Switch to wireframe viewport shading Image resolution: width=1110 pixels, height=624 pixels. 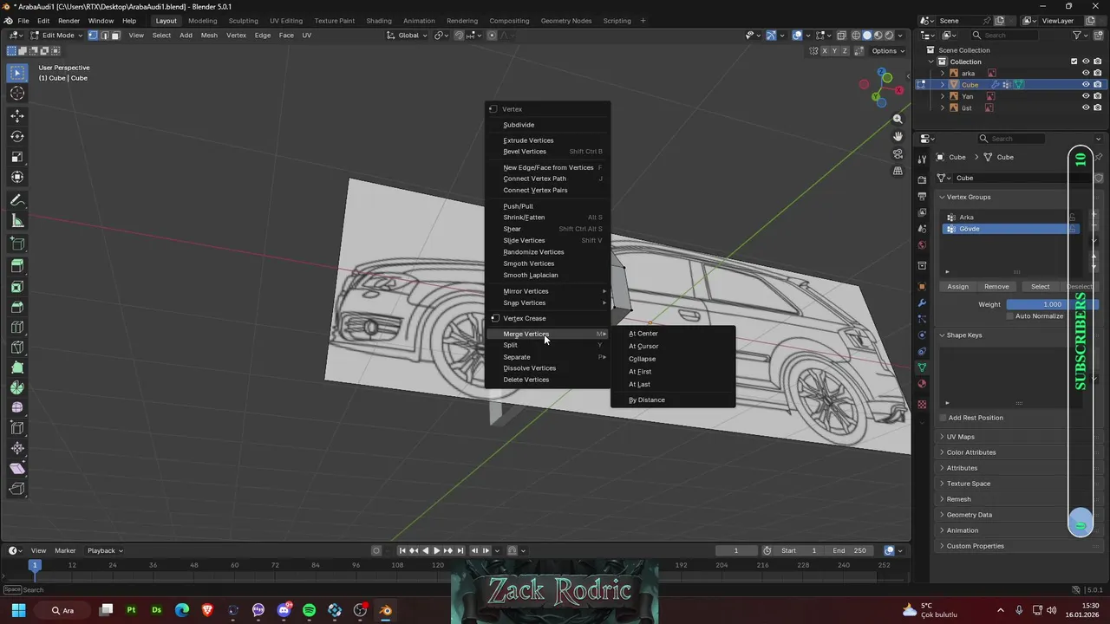point(856,36)
